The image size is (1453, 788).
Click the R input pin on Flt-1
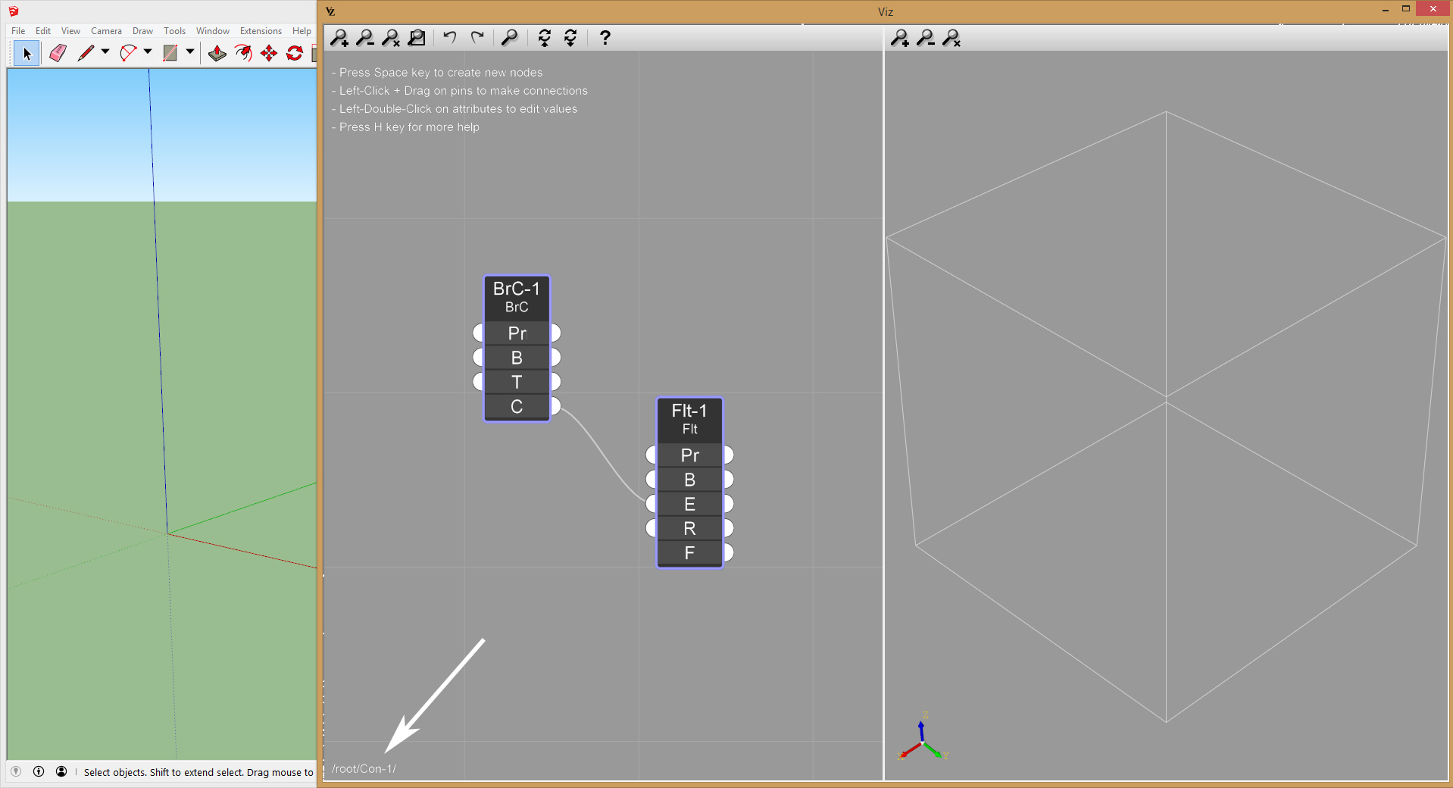click(x=651, y=528)
